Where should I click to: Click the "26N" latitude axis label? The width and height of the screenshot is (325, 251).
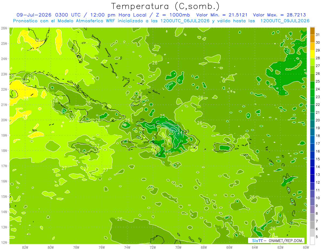point(4,28)
